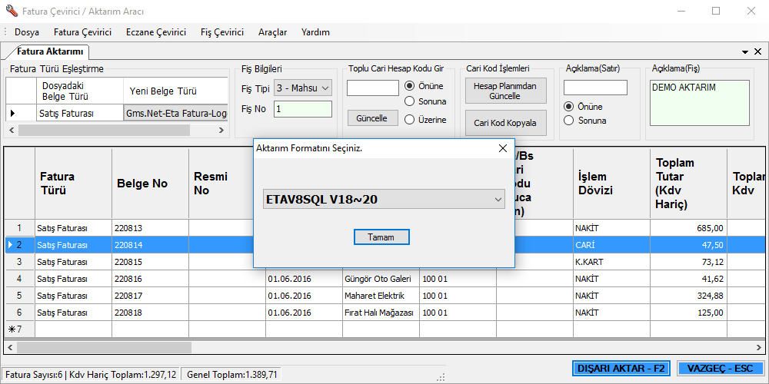
Task: Select Sonuna radio in Açıklama(Satır) group
Action: point(569,121)
